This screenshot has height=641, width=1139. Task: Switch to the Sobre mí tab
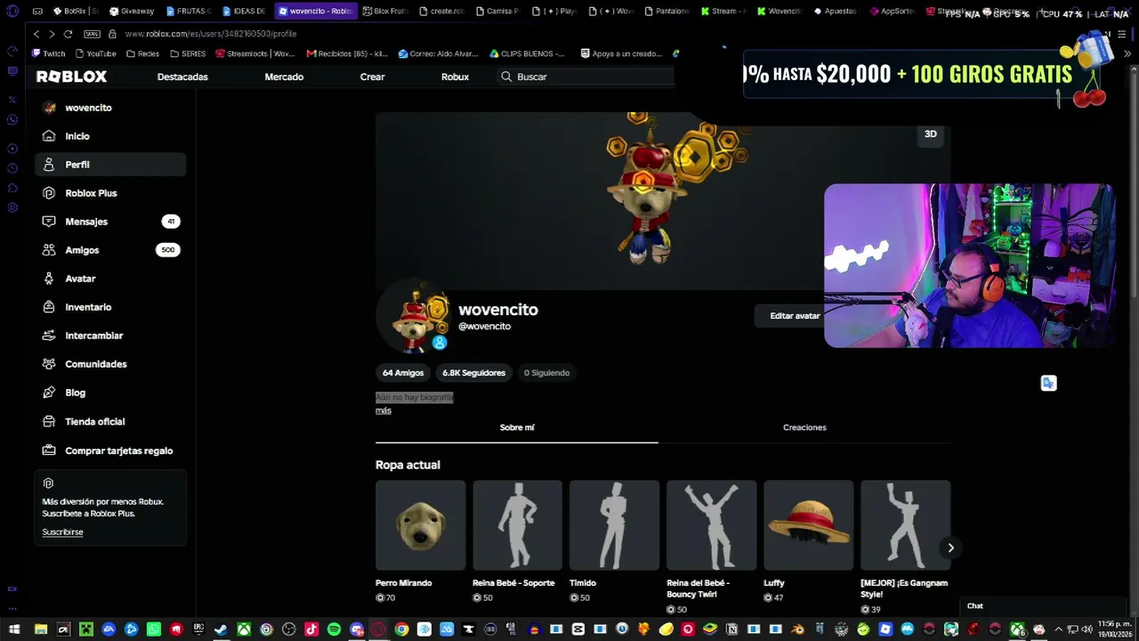point(517,427)
